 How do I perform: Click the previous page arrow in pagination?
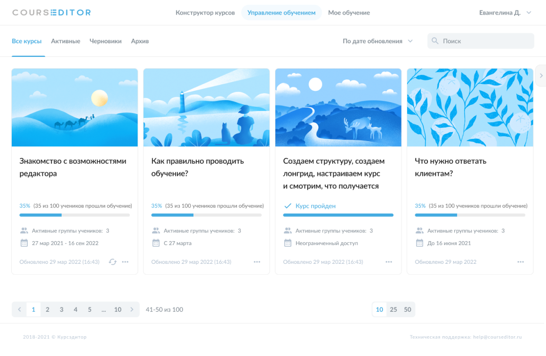tap(19, 309)
